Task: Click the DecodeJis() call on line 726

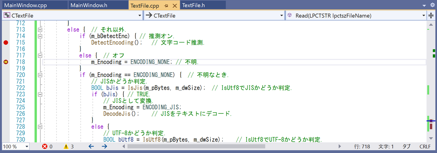Action: [122, 114]
